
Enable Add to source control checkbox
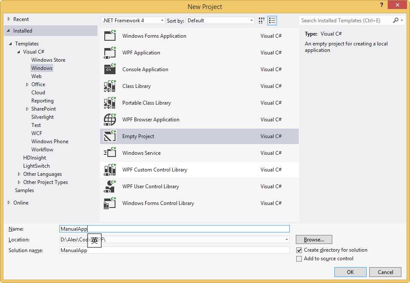coord(299,259)
